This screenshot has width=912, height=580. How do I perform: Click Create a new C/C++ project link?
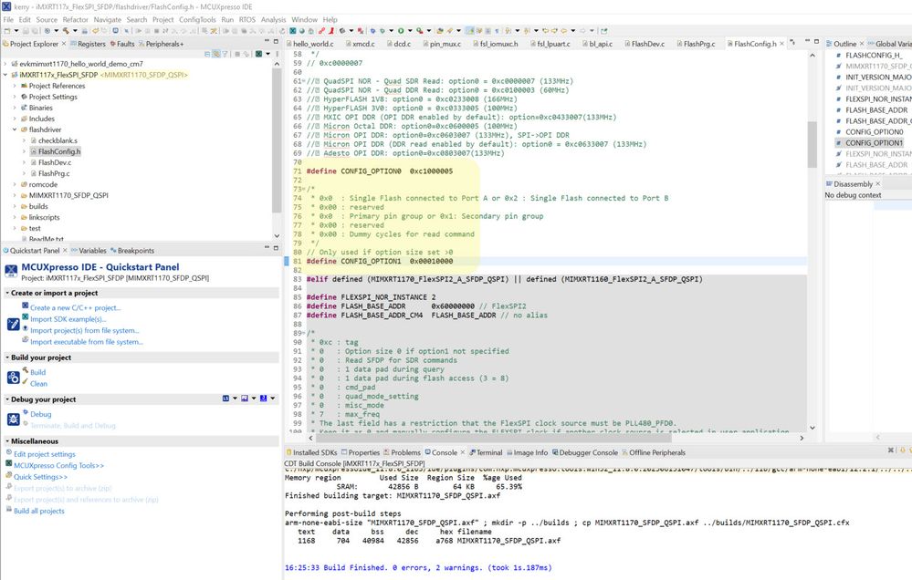76,308
